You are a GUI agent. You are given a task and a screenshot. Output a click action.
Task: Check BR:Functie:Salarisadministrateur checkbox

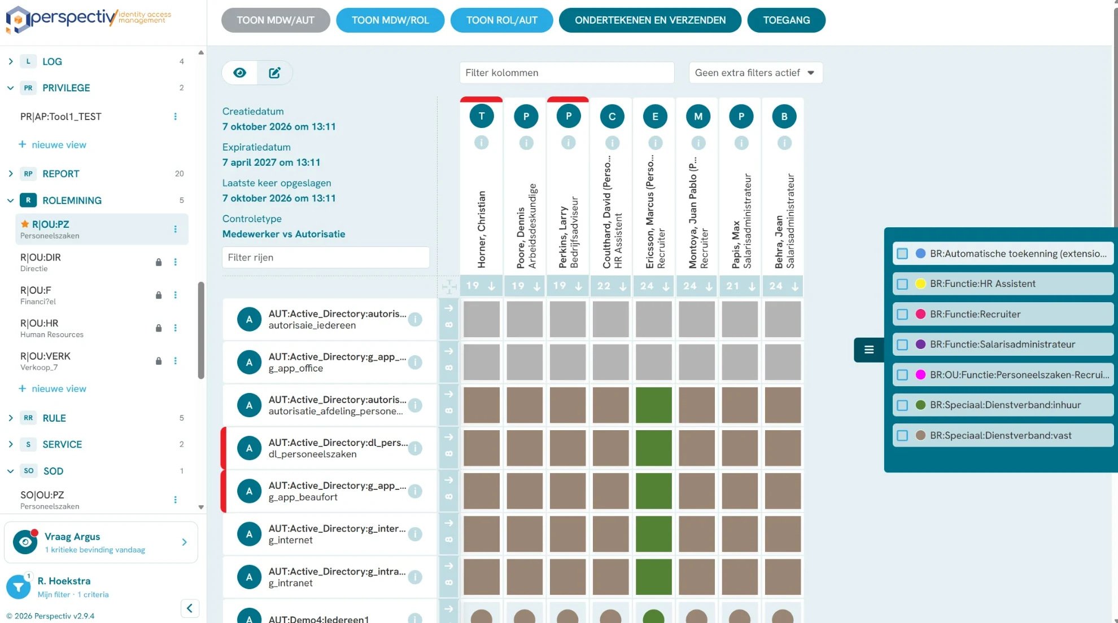click(x=902, y=344)
